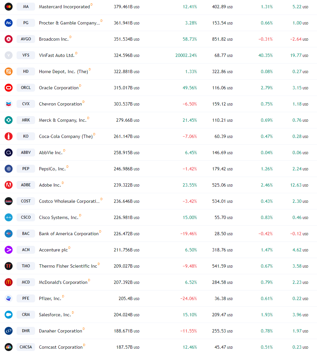
Task: Open Procter & Gamble Company link
Action: pyautogui.click(x=69, y=23)
